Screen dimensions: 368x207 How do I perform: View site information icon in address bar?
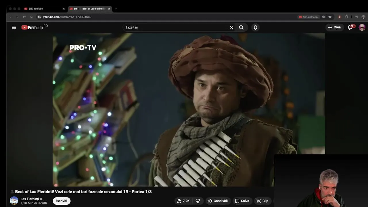(x=39, y=17)
